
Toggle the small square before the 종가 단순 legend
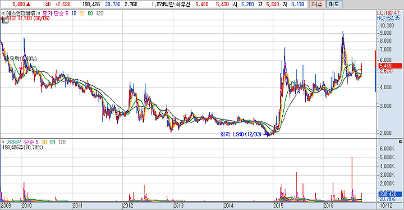point(39,13)
